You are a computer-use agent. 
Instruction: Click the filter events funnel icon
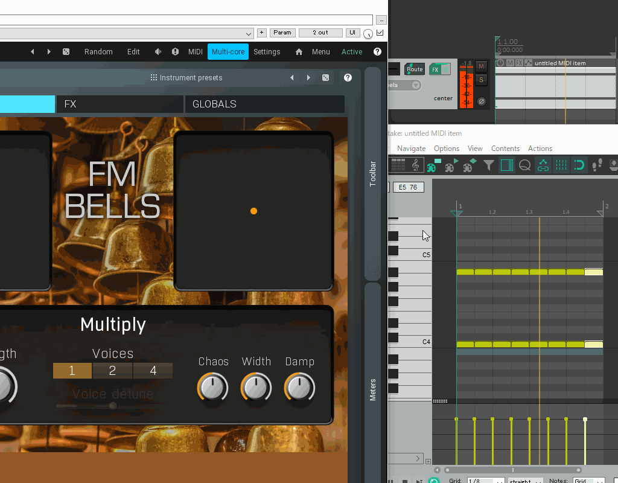488,165
